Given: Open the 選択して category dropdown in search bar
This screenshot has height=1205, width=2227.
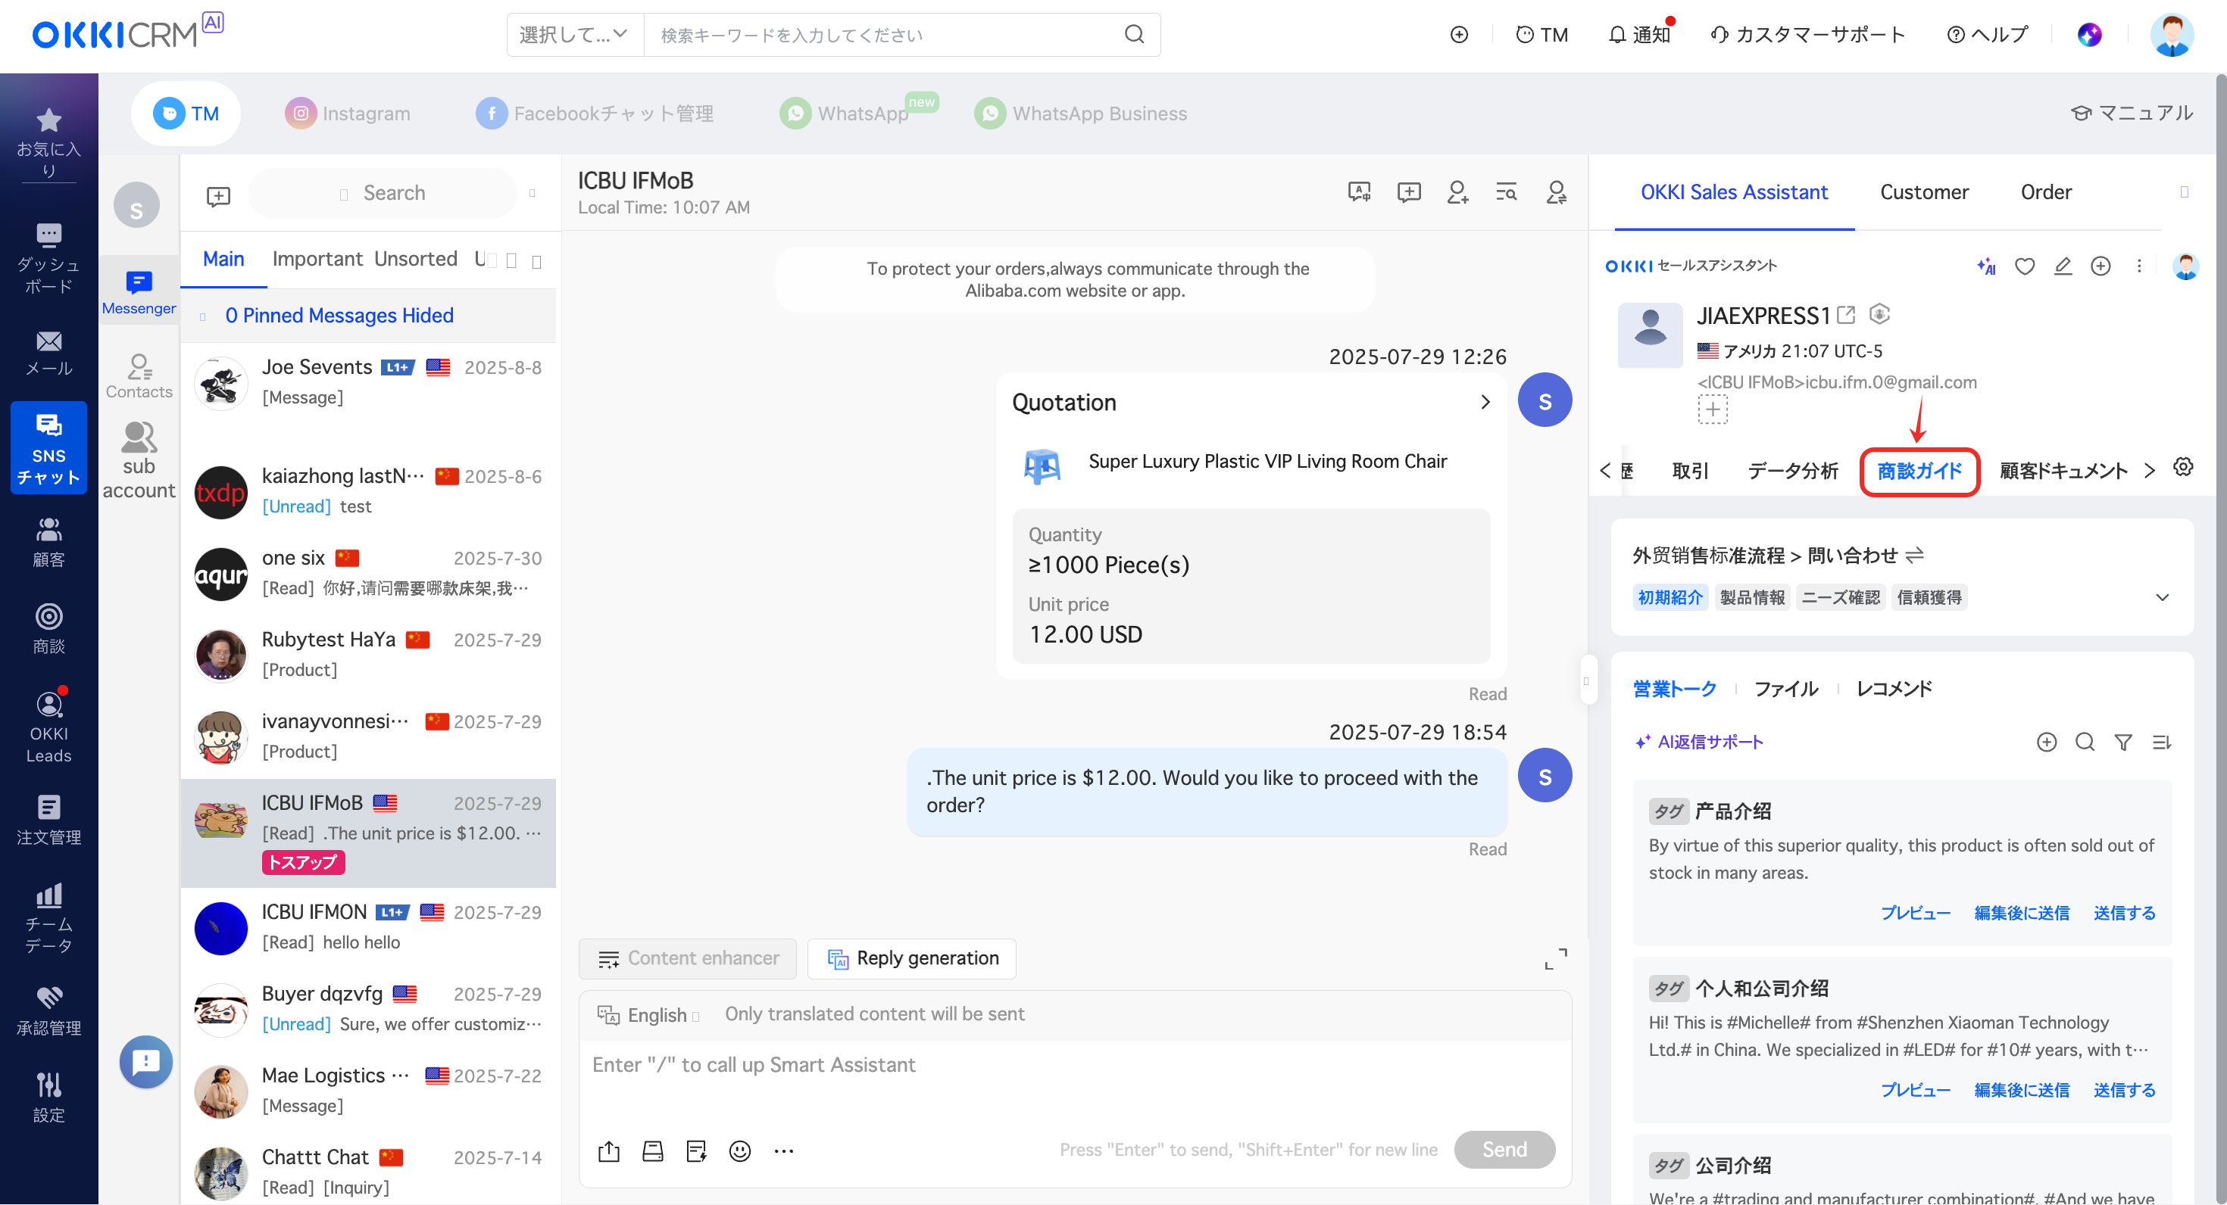Looking at the screenshot, I should [574, 35].
